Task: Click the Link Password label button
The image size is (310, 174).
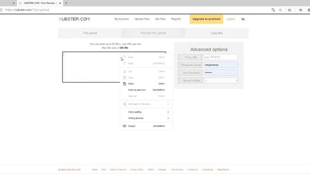Action: 190,72
